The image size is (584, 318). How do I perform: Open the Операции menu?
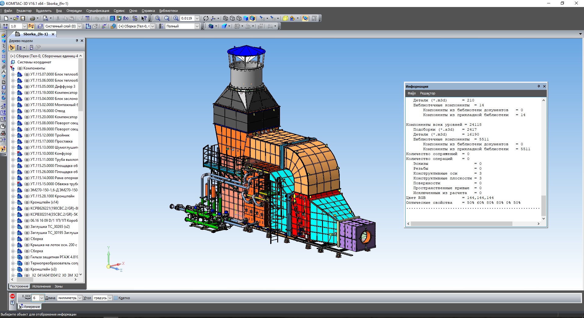(x=74, y=11)
